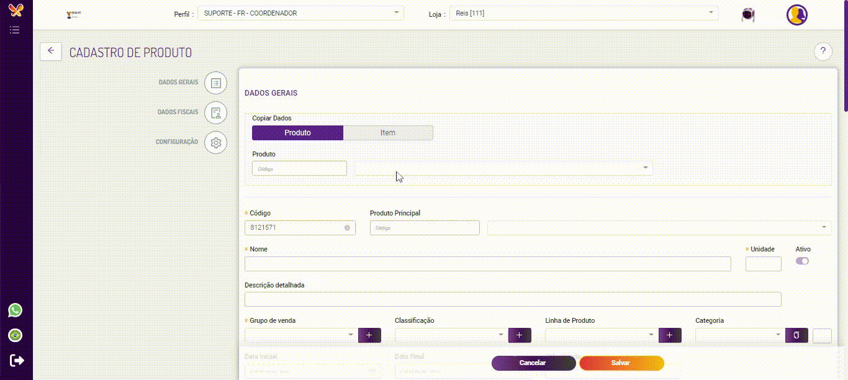The width and height of the screenshot is (848, 380).
Task: Open the Configuração gear icon
Action: point(215,142)
